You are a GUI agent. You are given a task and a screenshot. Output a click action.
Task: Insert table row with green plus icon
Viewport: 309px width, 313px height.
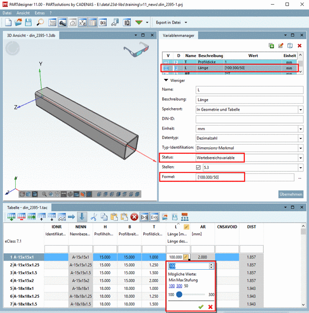(x=11, y=217)
